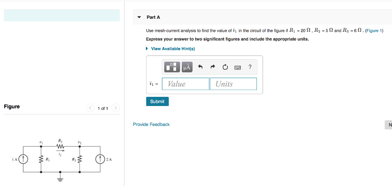Click the redo arrow icon
The image size is (392, 186).
click(213, 67)
